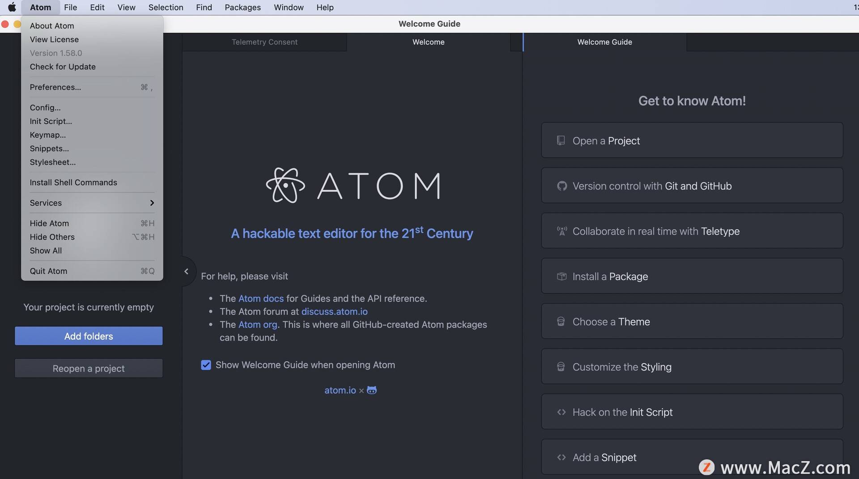The image size is (859, 479).
Task: Expand the Customize the Styling card
Action: coord(692,366)
